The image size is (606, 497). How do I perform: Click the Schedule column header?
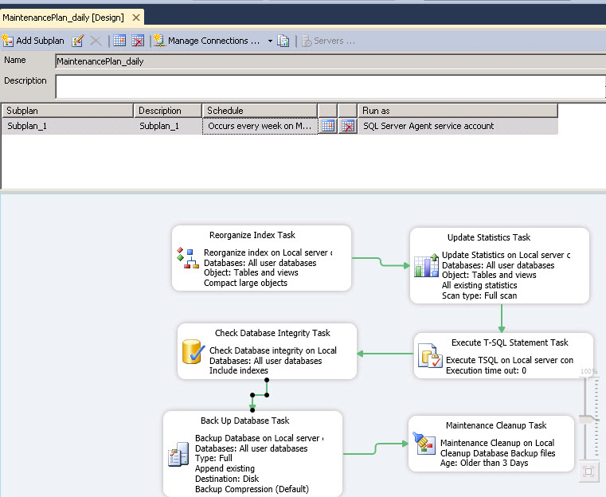pos(260,111)
